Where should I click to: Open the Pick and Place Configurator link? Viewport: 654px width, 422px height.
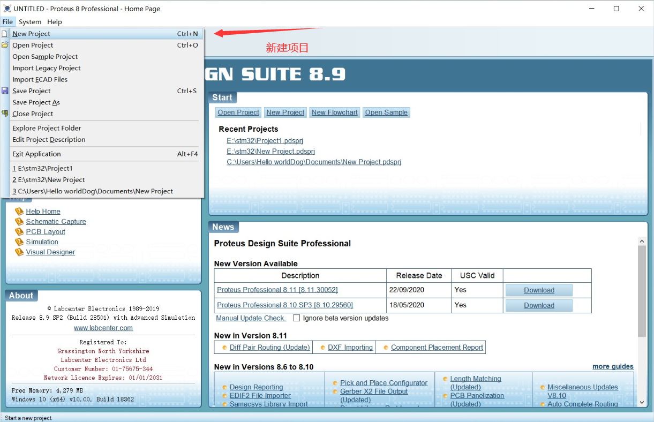pyautogui.click(x=384, y=383)
